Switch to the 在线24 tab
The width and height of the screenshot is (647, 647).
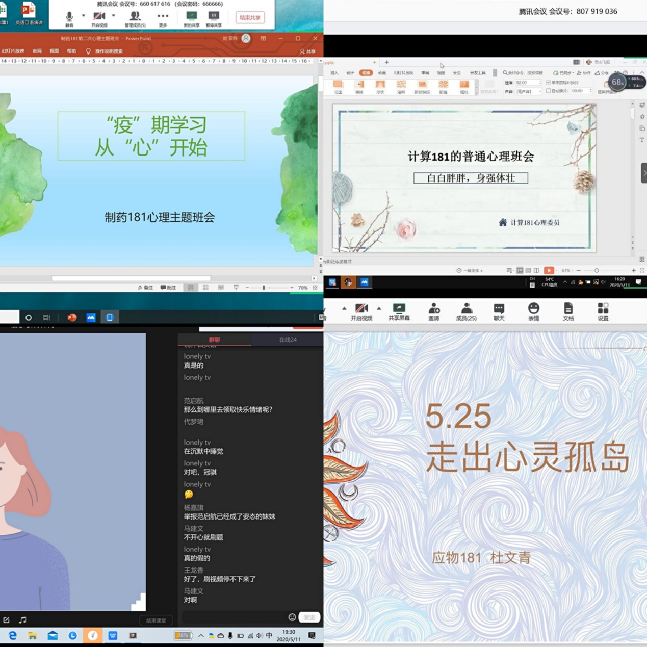[x=288, y=340]
